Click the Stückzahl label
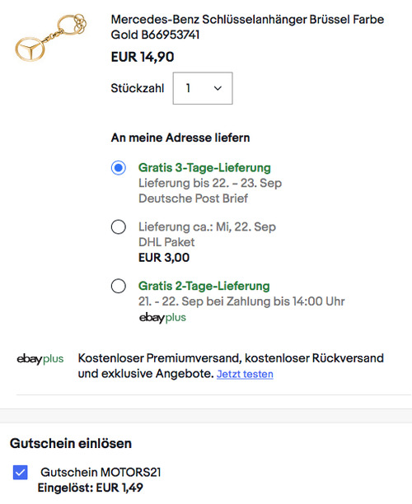Viewport: 412px width, 504px height. [138, 88]
